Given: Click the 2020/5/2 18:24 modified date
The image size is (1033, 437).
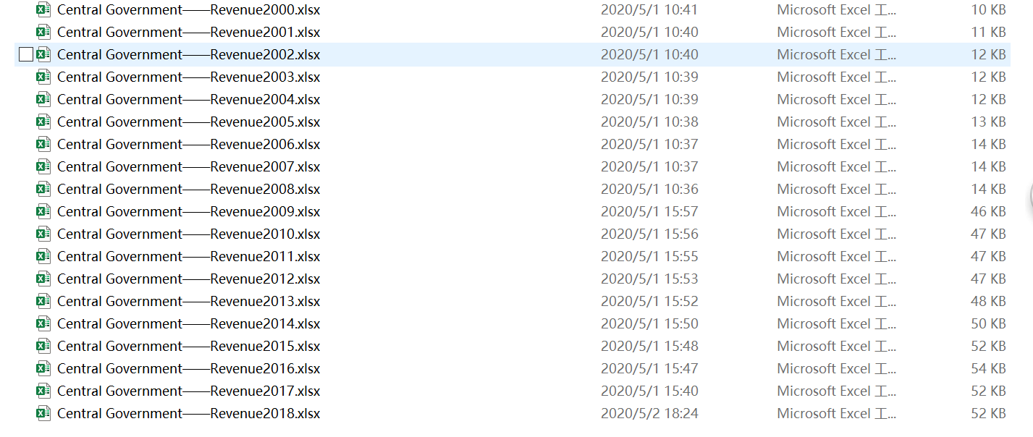Looking at the screenshot, I should [649, 413].
